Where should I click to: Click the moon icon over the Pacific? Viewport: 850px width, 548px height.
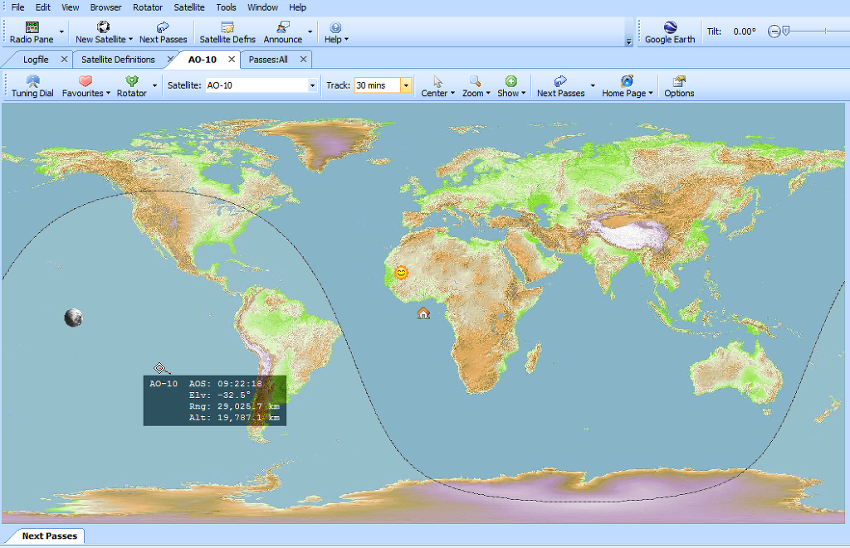73,317
